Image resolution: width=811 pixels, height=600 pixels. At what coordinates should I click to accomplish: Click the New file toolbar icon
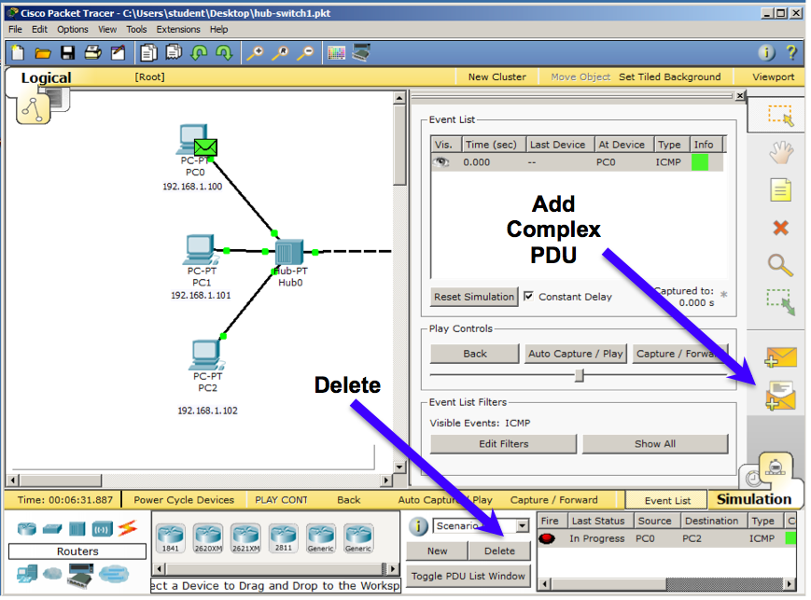pyautogui.click(x=18, y=53)
